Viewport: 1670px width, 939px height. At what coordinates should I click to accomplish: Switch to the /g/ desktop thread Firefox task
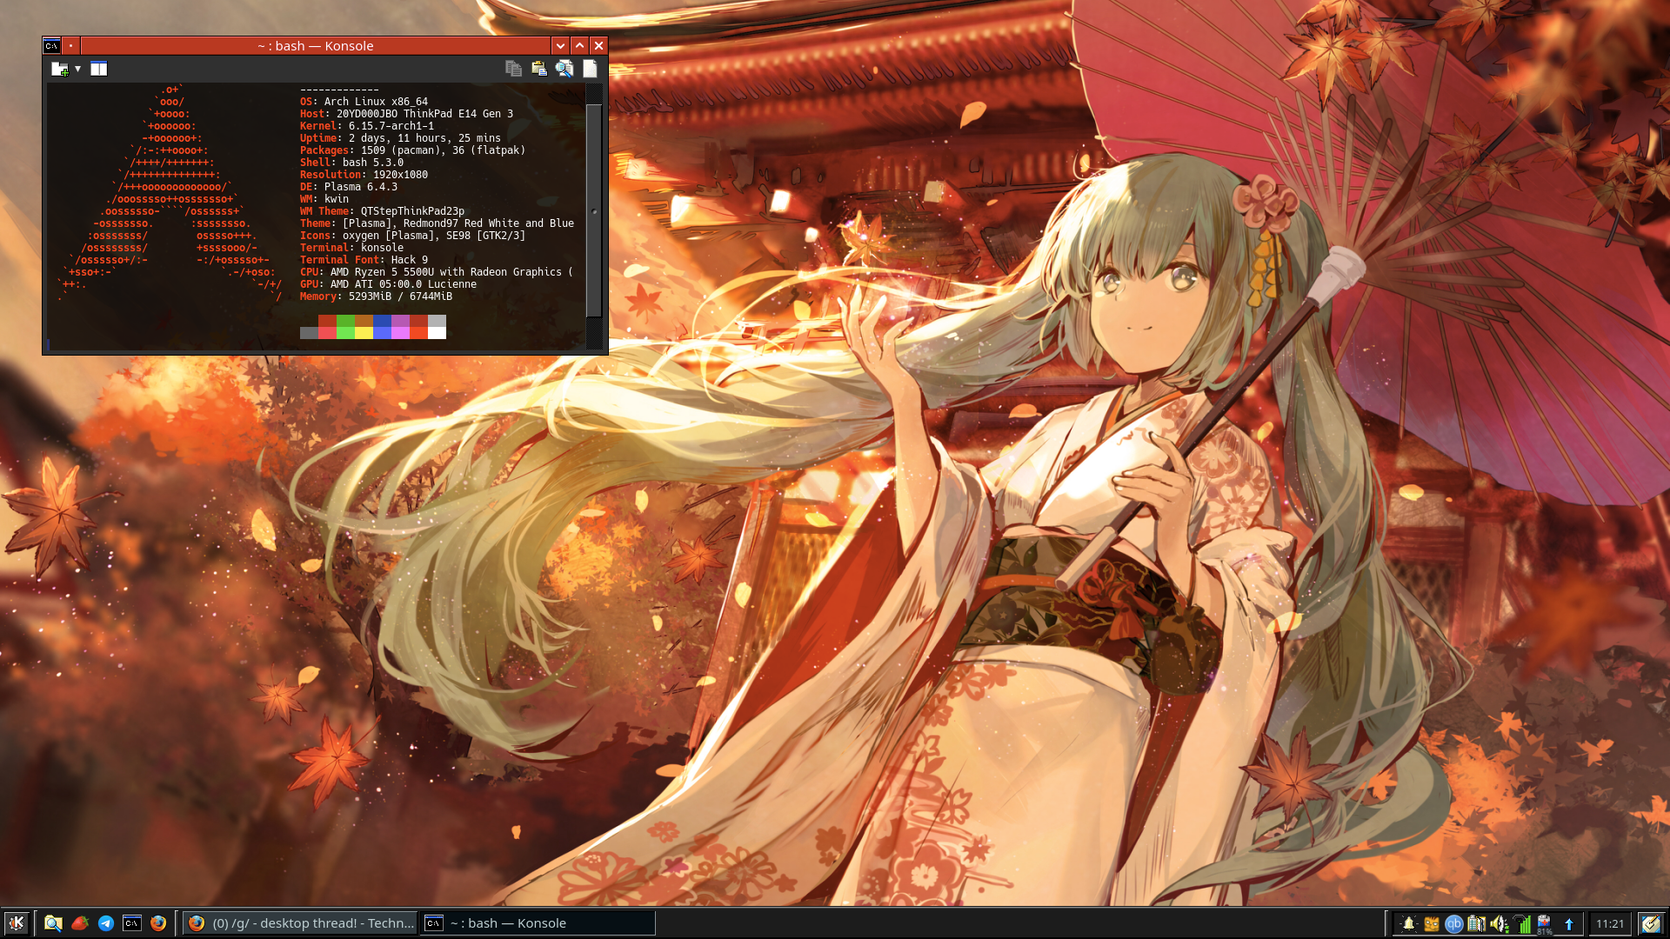pos(300,923)
